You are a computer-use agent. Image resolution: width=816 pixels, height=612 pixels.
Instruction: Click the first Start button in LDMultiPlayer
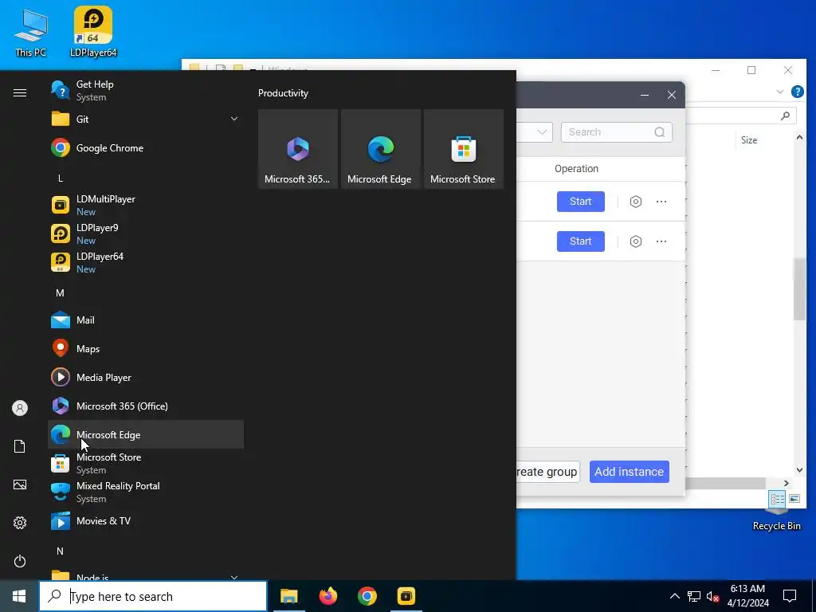(581, 202)
